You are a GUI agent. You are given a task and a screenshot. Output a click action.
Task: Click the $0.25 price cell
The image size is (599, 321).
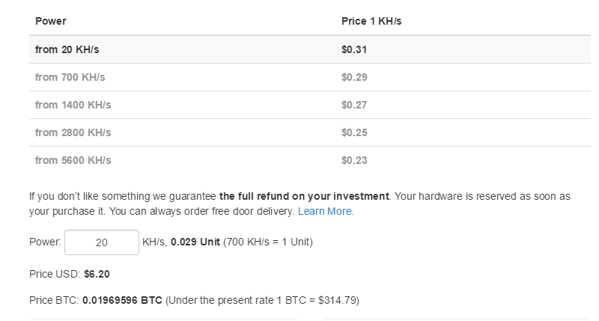pyautogui.click(x=354, y=132)
